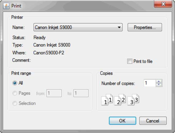
Task: Enable the Print to file checkbox
Action: pyautogui.click(x=130, y=61)
